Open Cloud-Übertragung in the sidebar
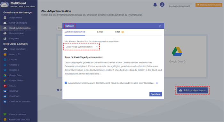The image size is (224, 122). click(x=18, y=23)
